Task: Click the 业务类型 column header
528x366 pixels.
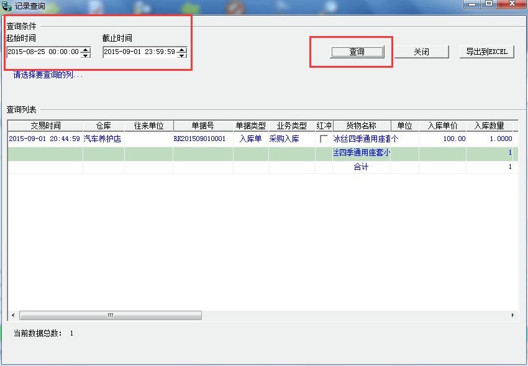Action: (x=292, y=126)
